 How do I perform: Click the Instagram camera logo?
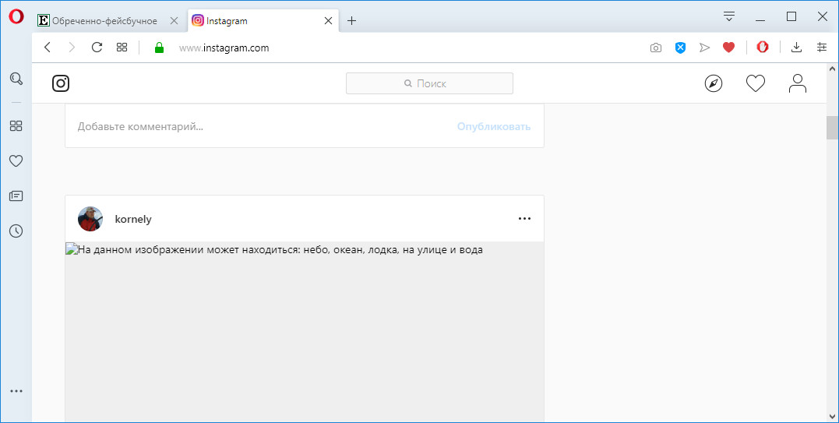point(61,83)
